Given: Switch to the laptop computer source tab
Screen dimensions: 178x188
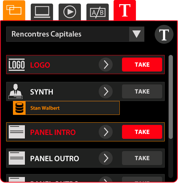Looking at the screenshot, I should pyautogui.click(x=42, y=12).
